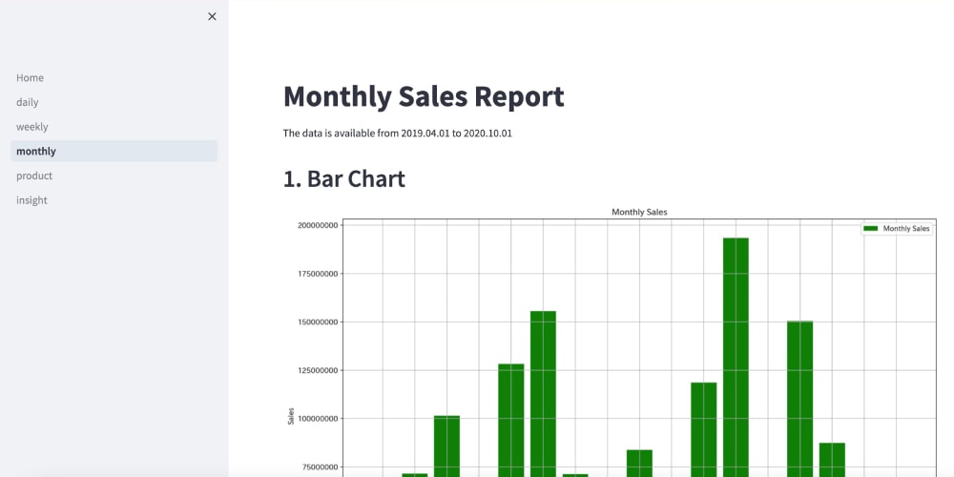The height and width of the screenshot is (477, 954).
Task: Click the 'Monthly Sales' chart title
Action: pos(639,212)
